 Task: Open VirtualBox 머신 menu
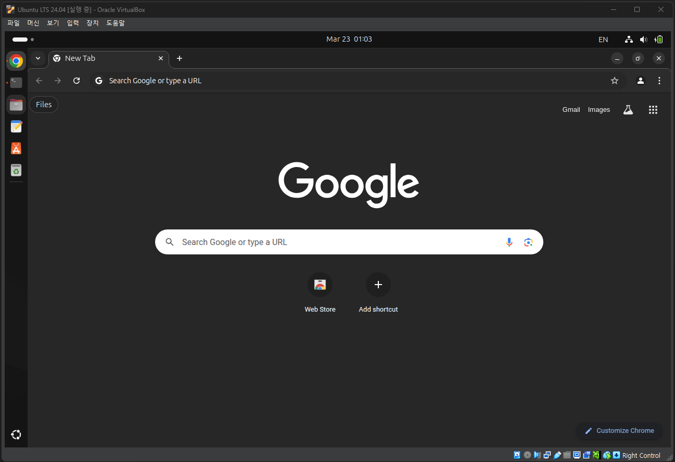tap(33, 23)
